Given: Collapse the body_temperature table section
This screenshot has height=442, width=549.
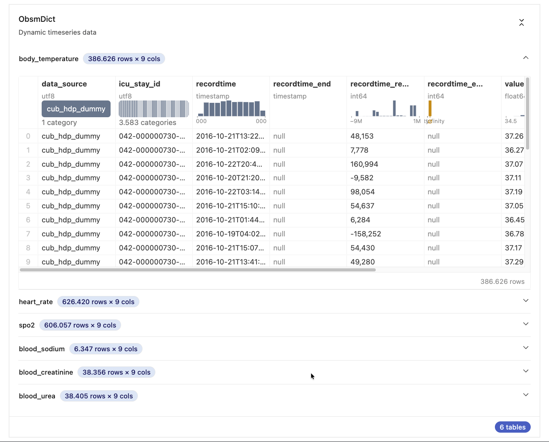Looking at the screenshot, I should point(526,58).
